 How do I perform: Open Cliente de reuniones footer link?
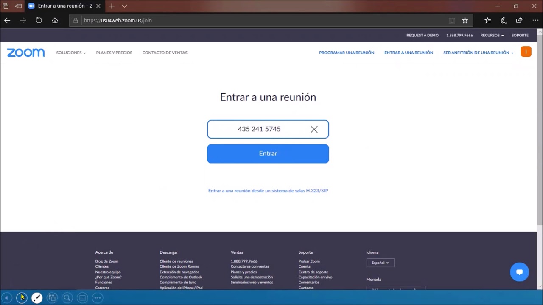pyautogui.click(x=176, y=261)
